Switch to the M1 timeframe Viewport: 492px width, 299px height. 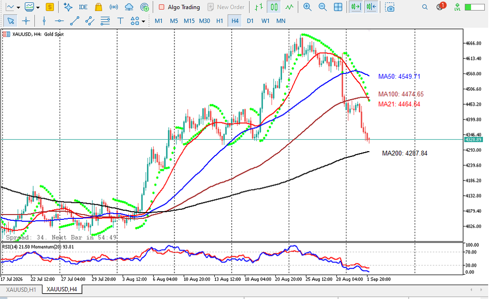pos(159,21)
